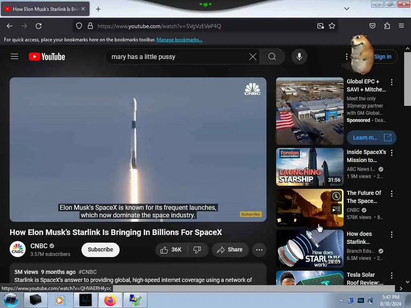411x308 pixels.
Task: Open Firefox from the taskbar
Action: [x=110, y=300]
